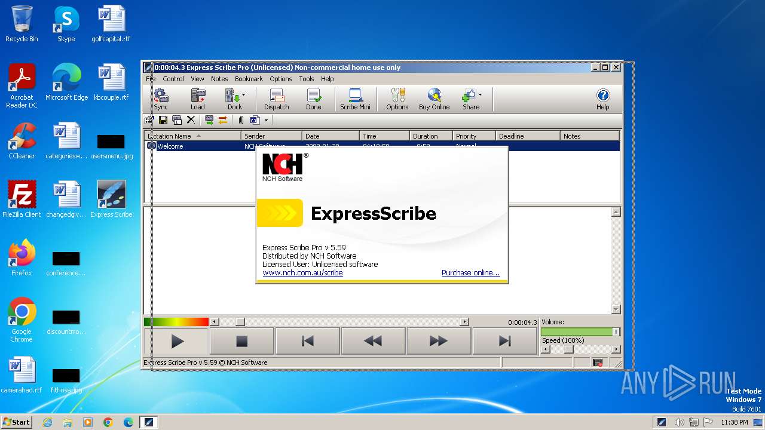Click the system tray clock
This screenshot has height=430, width=765.
[x=734, y=422]
